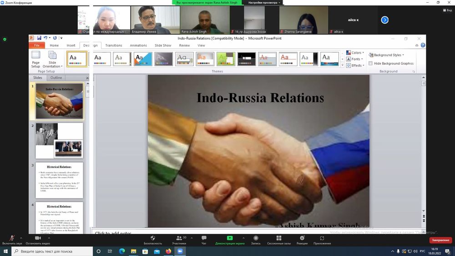The image size is (455, 256).
Task: Open the Colors theme dropdown
Action: tap(355, 53)
